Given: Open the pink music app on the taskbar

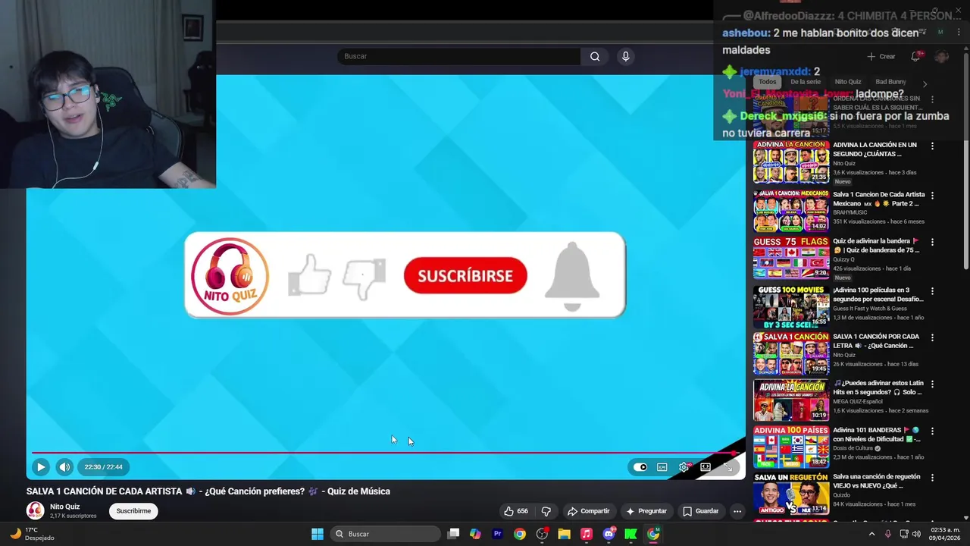Looking at the screenshot, I should (x=586, y=534).
